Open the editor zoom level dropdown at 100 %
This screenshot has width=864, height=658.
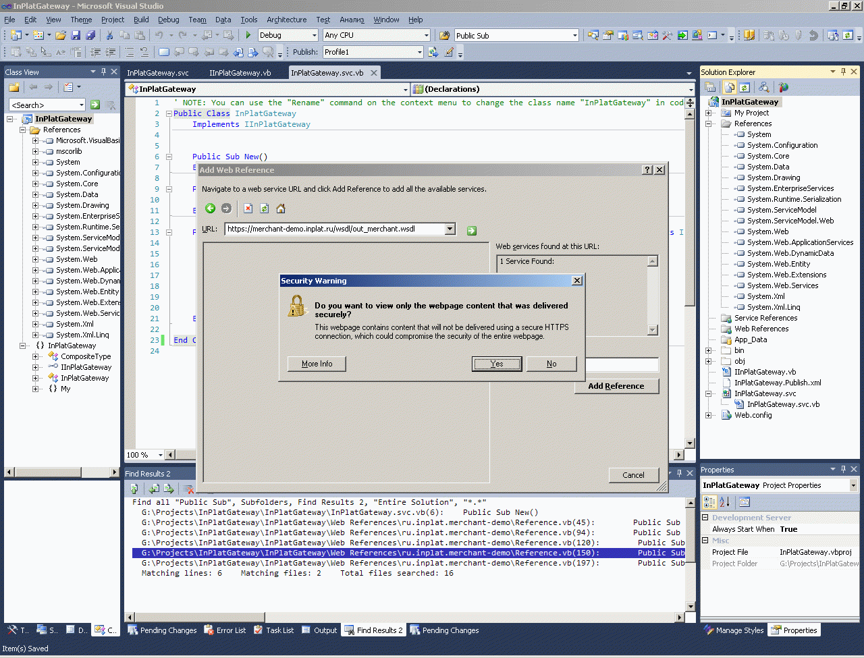tap(160, 455)
